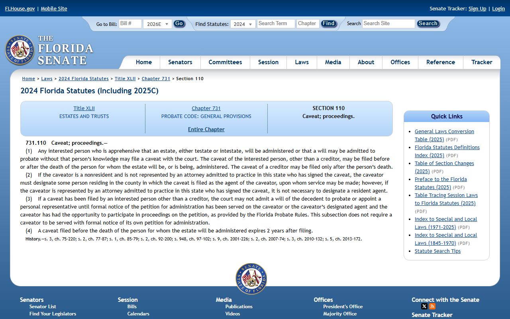Open the Reference navigation tab

(x=440, y=62)
